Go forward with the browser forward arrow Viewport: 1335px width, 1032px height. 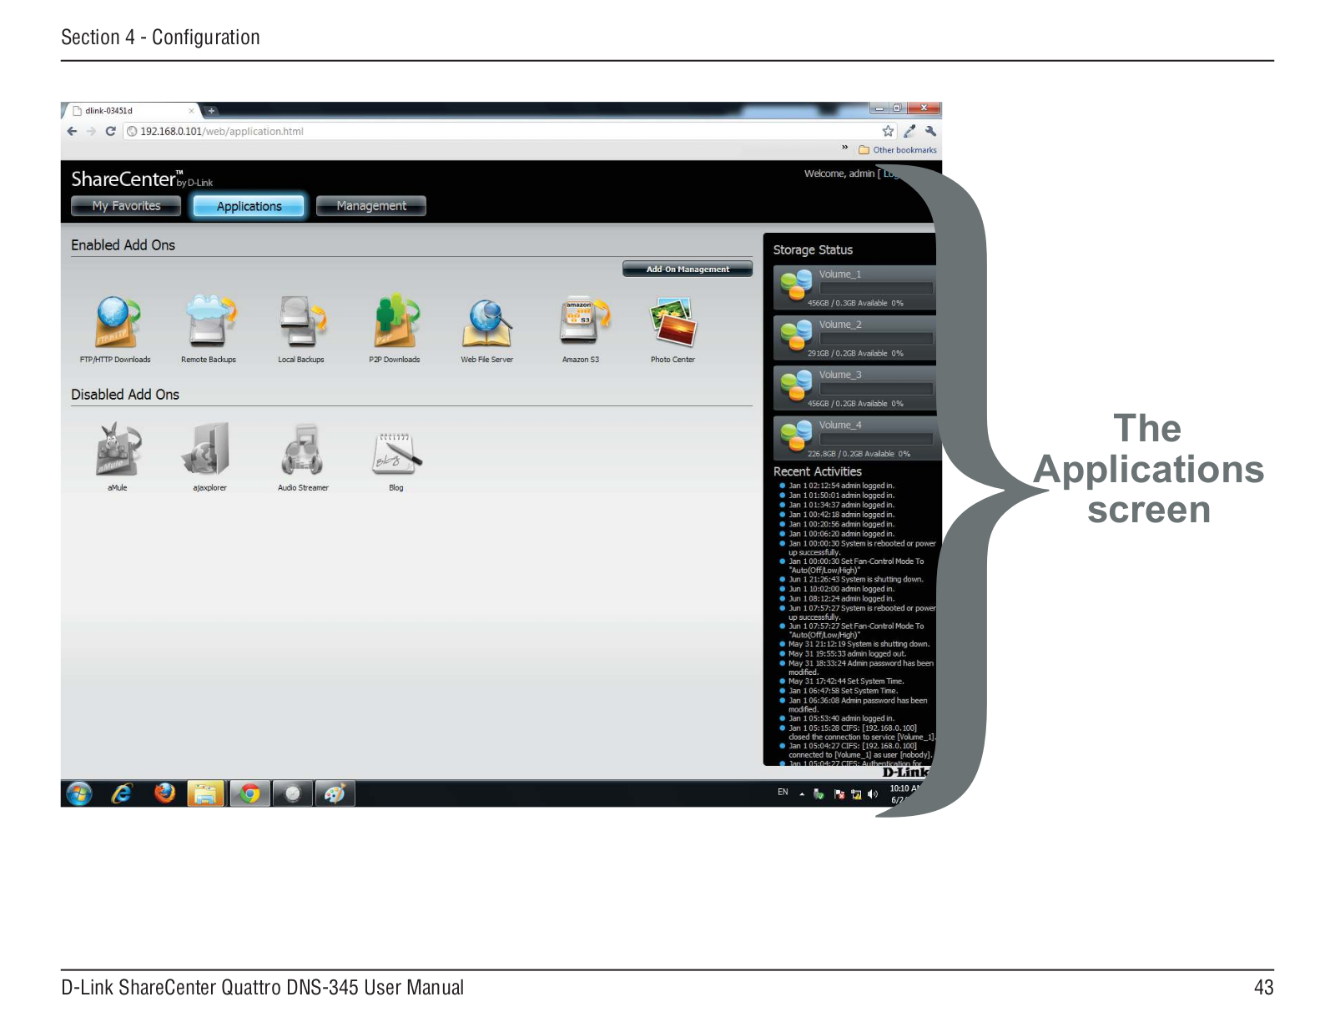pyautogui.click(x=91, y=131)
